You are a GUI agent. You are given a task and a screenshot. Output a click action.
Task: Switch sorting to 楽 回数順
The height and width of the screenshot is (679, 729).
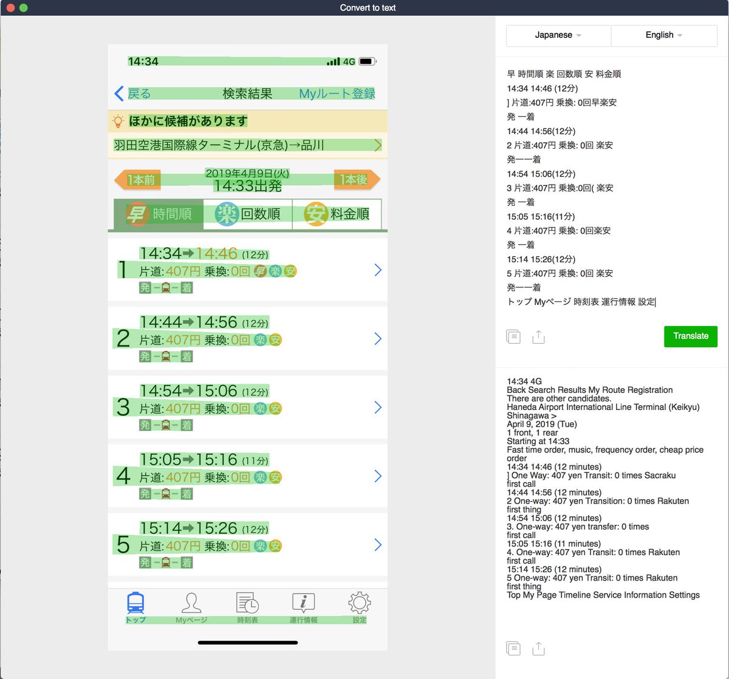click(249, 214)
